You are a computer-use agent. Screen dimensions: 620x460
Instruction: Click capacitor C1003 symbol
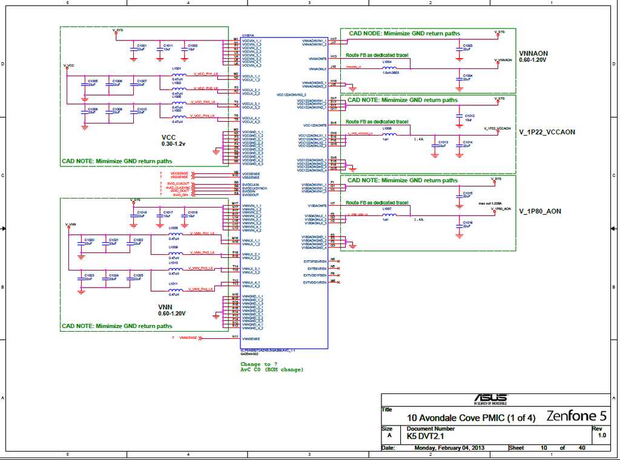tap(459, 49)
